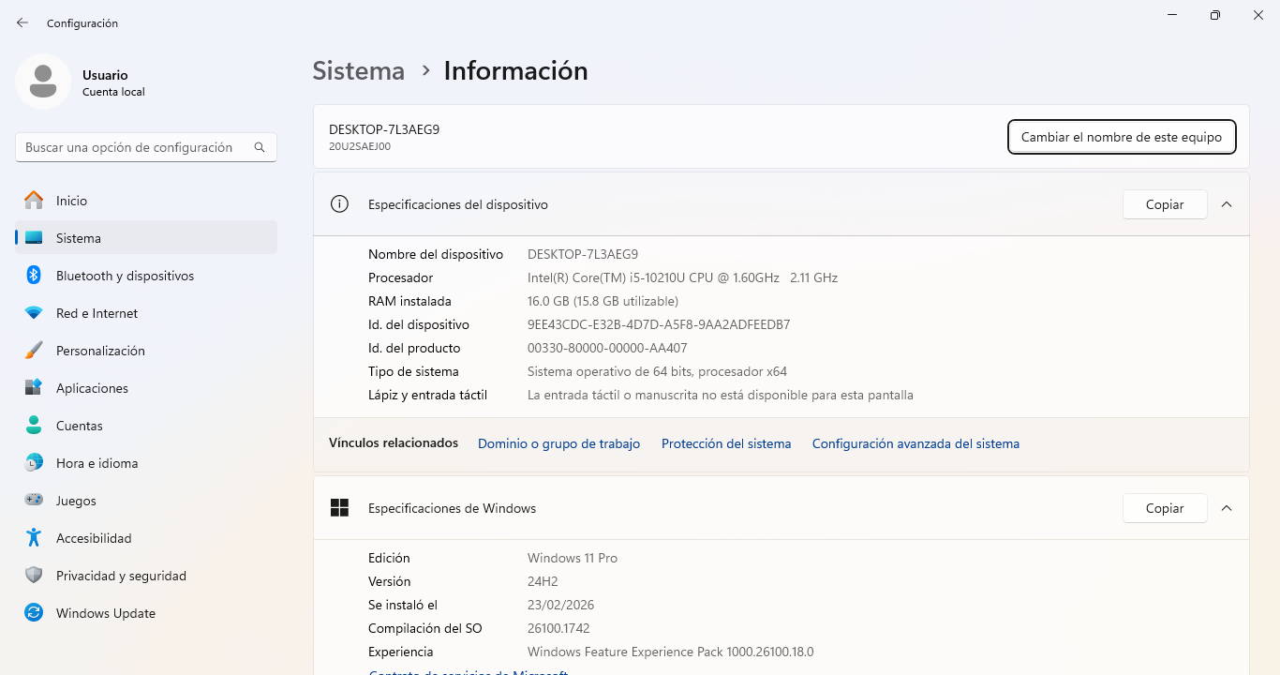
Task: Click Sistema operativo de 64 bits value
Action: pos(657,371)
